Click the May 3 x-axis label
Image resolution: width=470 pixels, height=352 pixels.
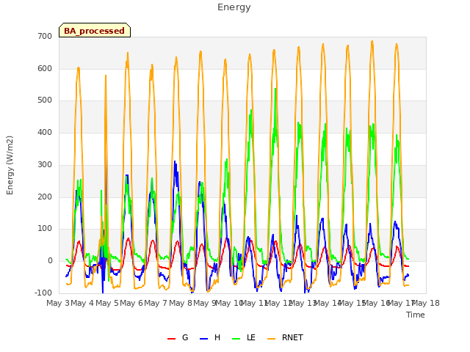tap(58, 303)
